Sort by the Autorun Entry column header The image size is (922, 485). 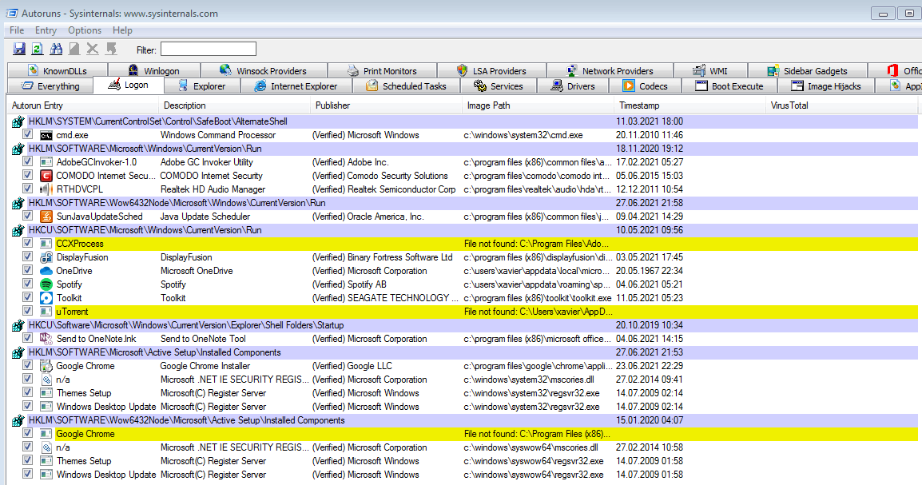[x=83, y=105]
